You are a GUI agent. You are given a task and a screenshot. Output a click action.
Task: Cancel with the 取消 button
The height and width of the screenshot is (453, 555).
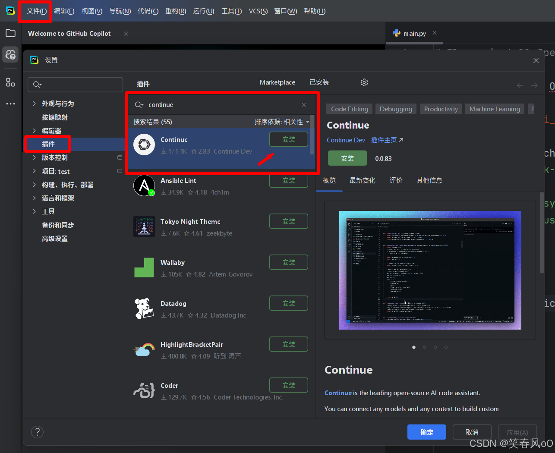[x=472, y=432]
